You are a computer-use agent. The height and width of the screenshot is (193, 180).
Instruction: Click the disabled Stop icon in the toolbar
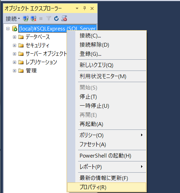coord(41,19)
